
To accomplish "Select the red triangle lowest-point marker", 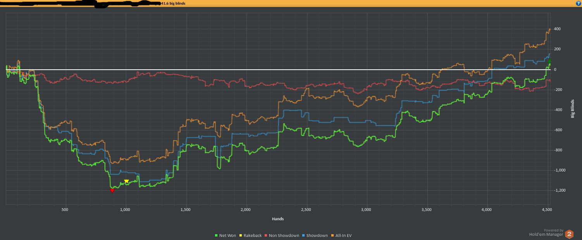I will (112, 190).
